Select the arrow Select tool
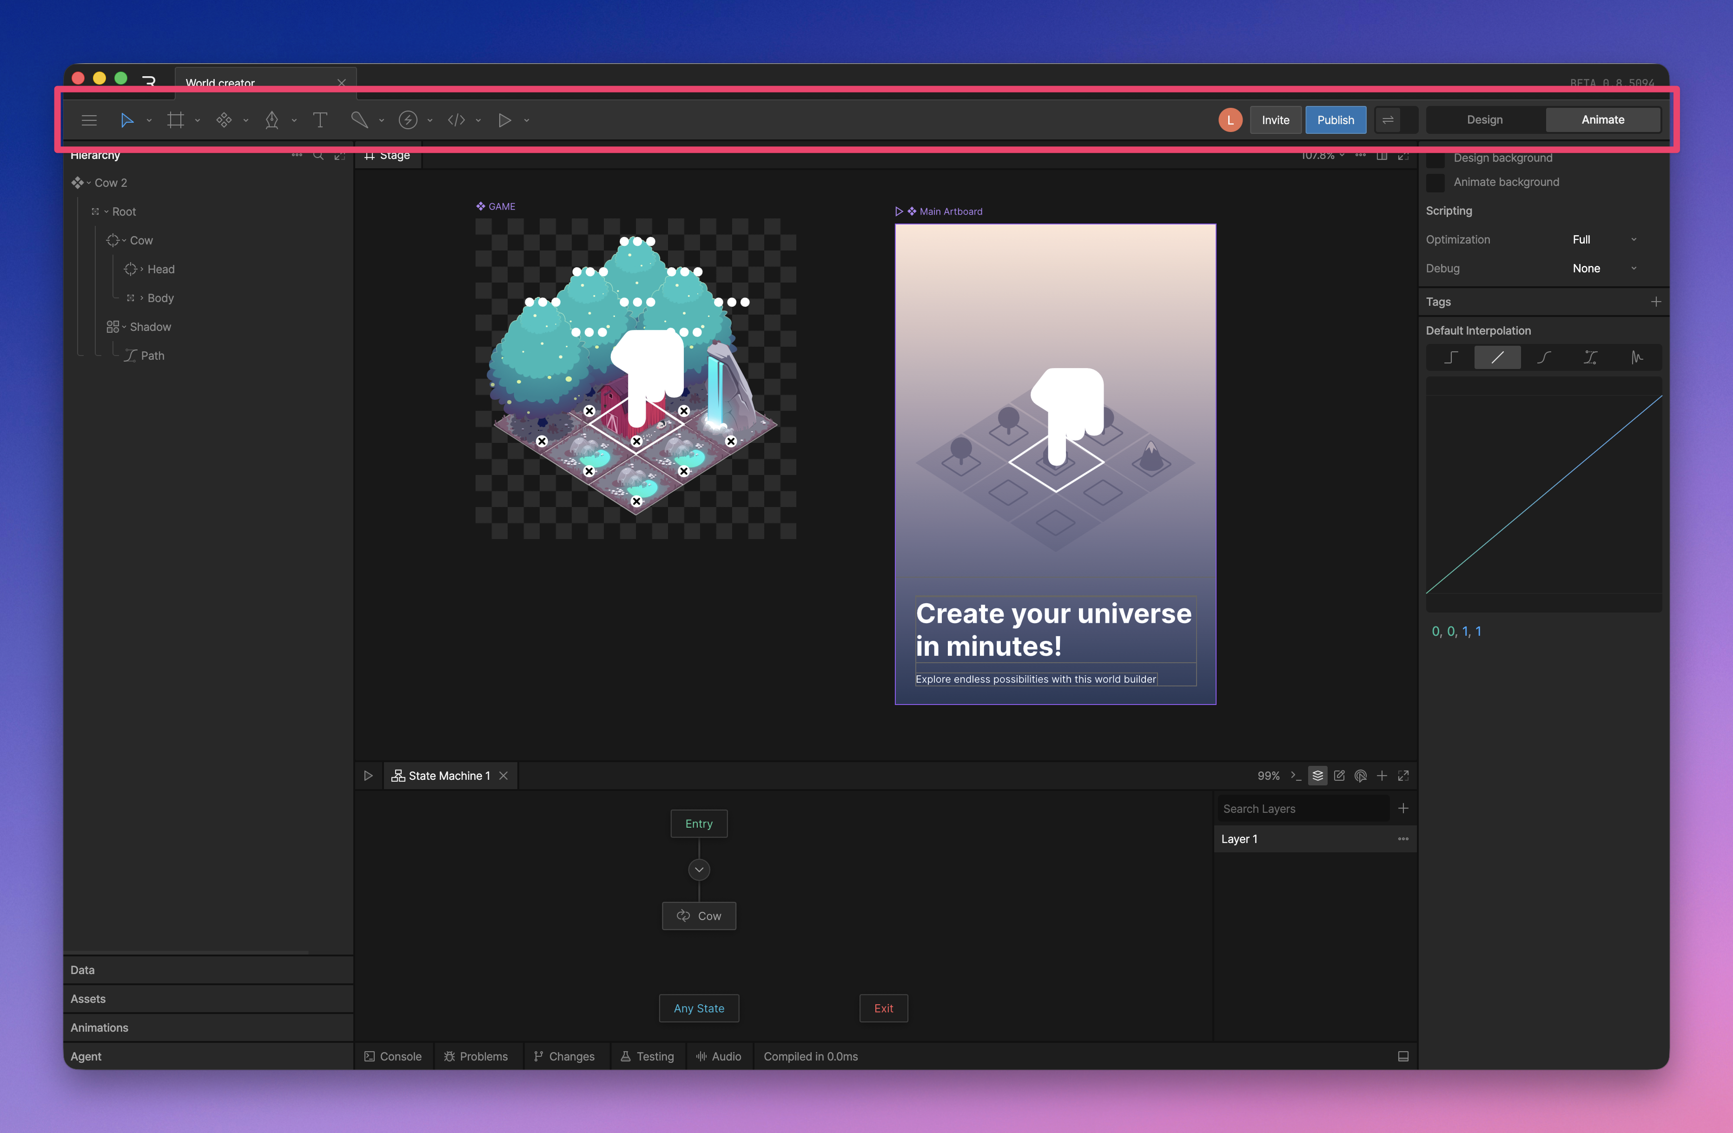Image resolution: width=1733 pixels, height=1133 pixels. click(127, 120)
